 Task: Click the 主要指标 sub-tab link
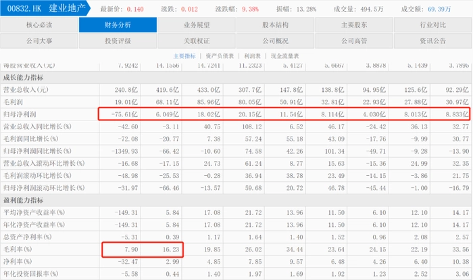coord(184,55)
